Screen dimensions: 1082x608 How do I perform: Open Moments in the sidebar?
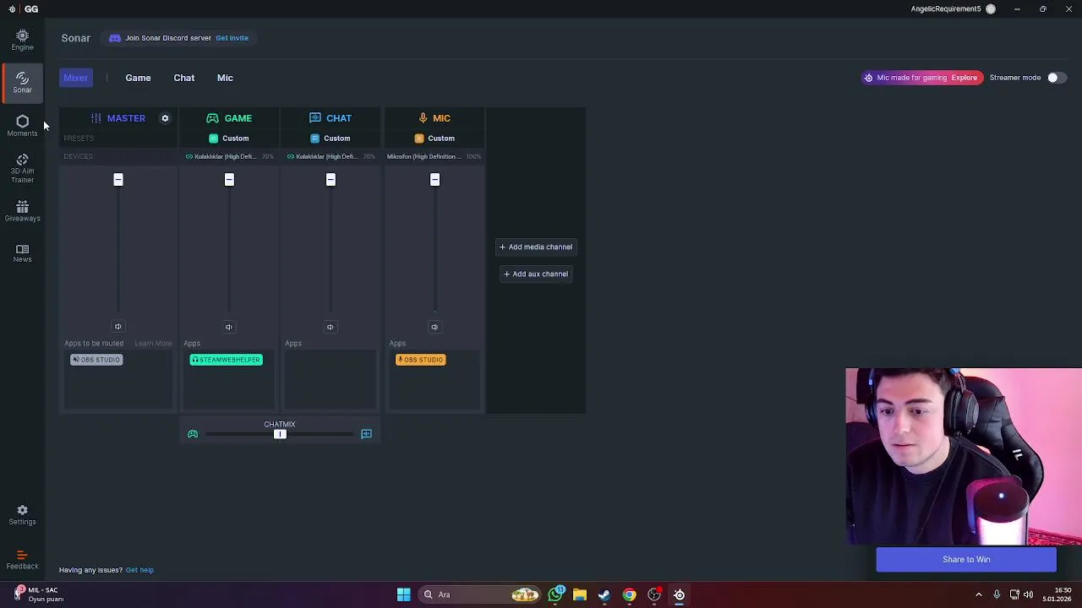(22, 126)
